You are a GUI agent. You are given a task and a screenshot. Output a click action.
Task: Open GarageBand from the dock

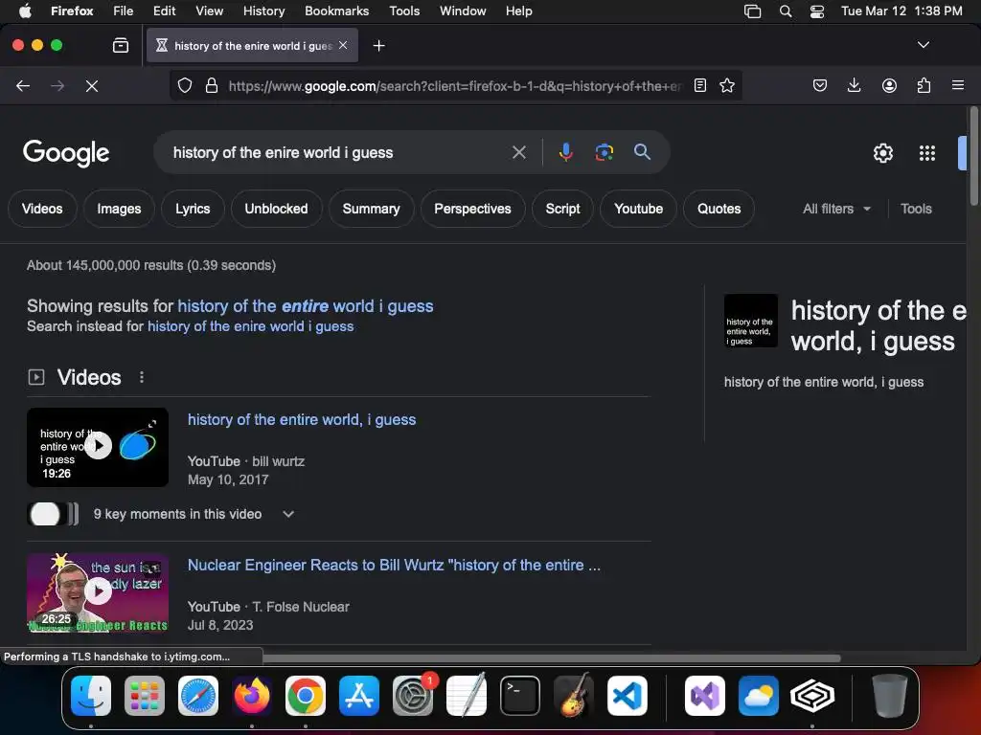[x=574, y=696]
